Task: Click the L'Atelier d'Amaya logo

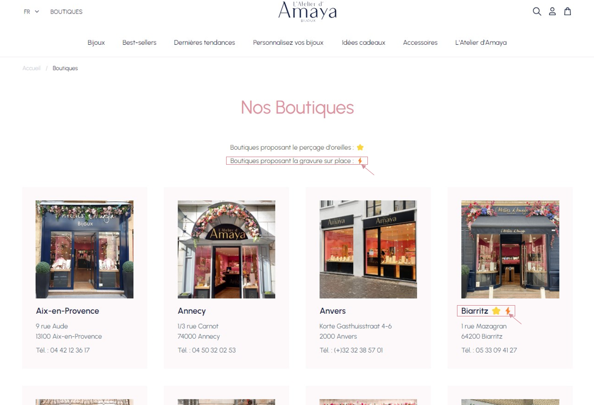Action: point(307,12)
